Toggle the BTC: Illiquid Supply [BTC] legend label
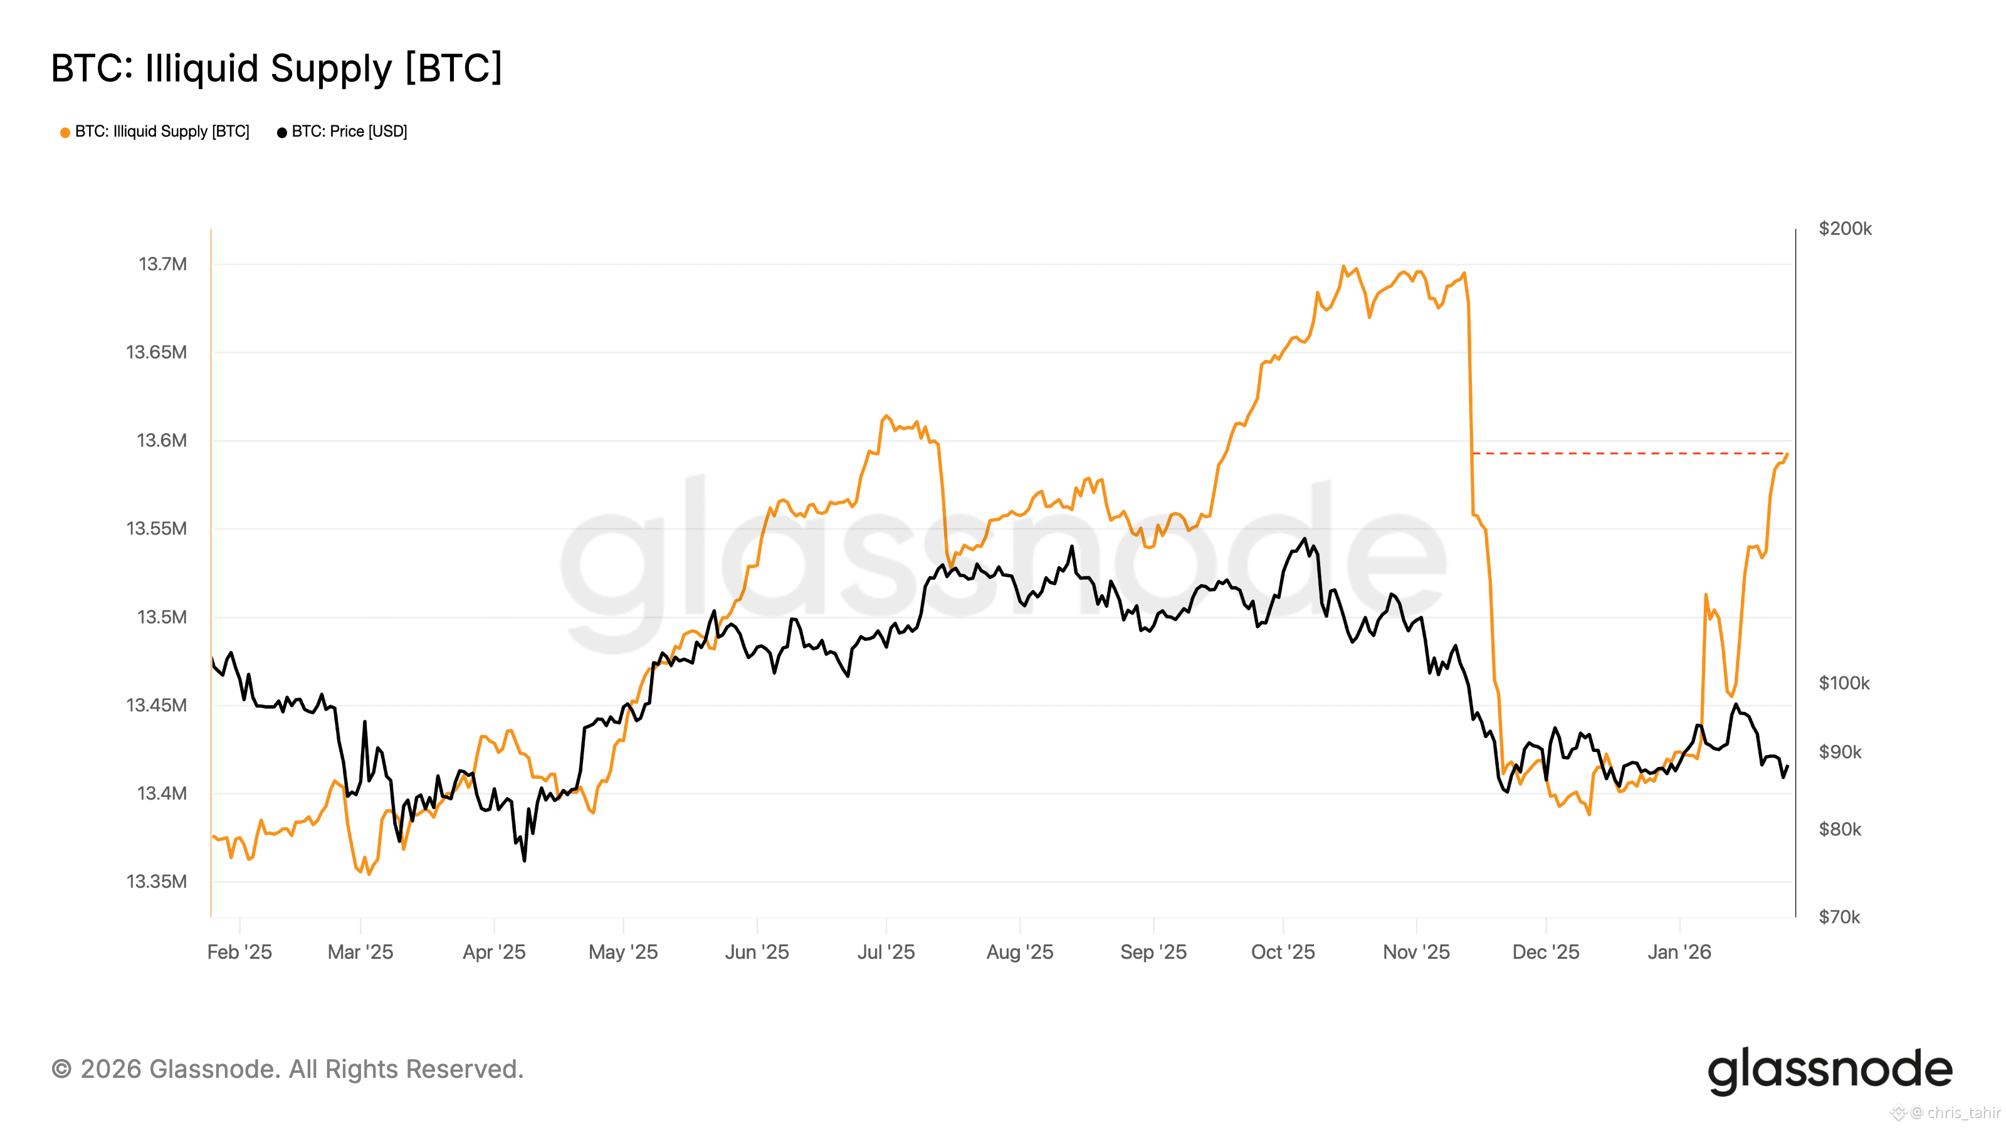Viewport: 2006px width, 1128px height. (162, 132)
